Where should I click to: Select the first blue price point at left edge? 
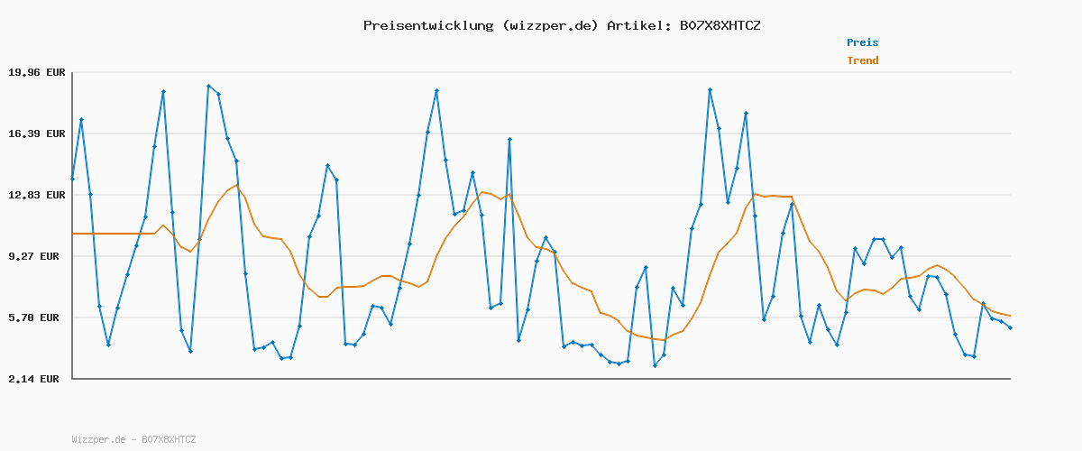coord(73,179)
